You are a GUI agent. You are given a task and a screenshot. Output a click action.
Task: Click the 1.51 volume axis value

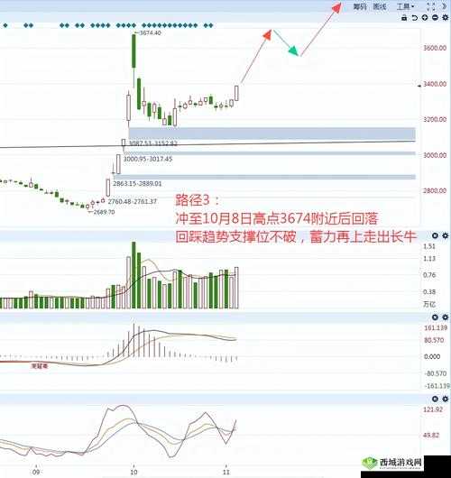click(x=429, y=246)
